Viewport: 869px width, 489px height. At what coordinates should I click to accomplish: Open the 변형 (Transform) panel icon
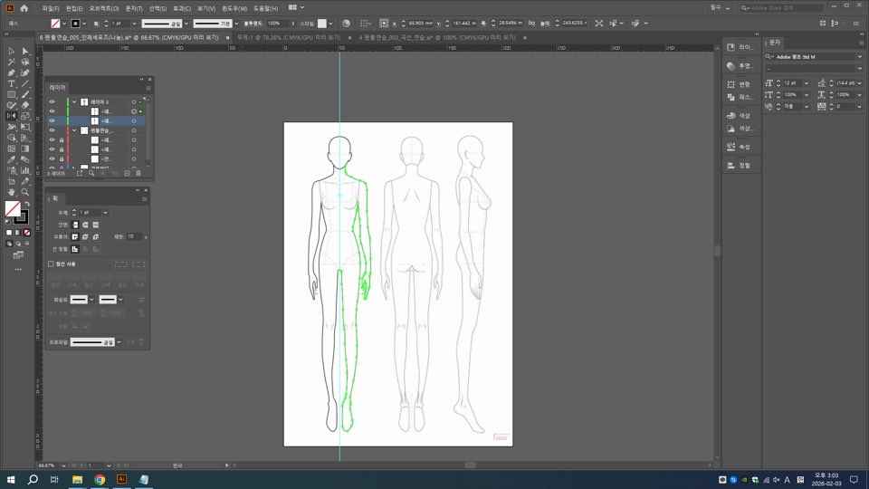pos(738,84)
